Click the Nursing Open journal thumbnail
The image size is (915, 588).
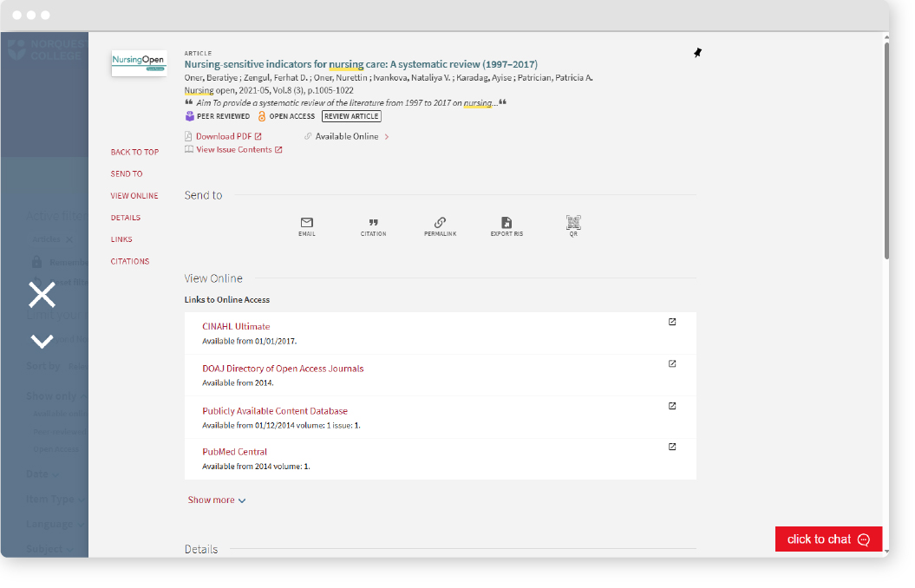click(x=139, y=63)
